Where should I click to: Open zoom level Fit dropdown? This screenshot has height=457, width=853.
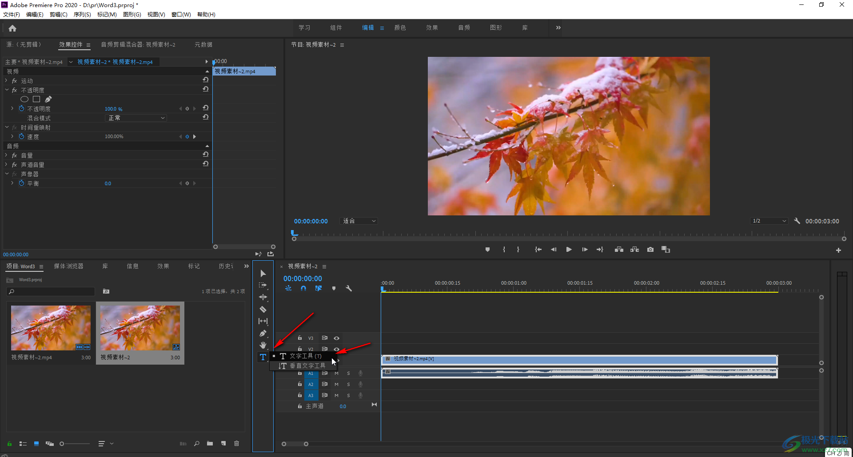point(359,221)
